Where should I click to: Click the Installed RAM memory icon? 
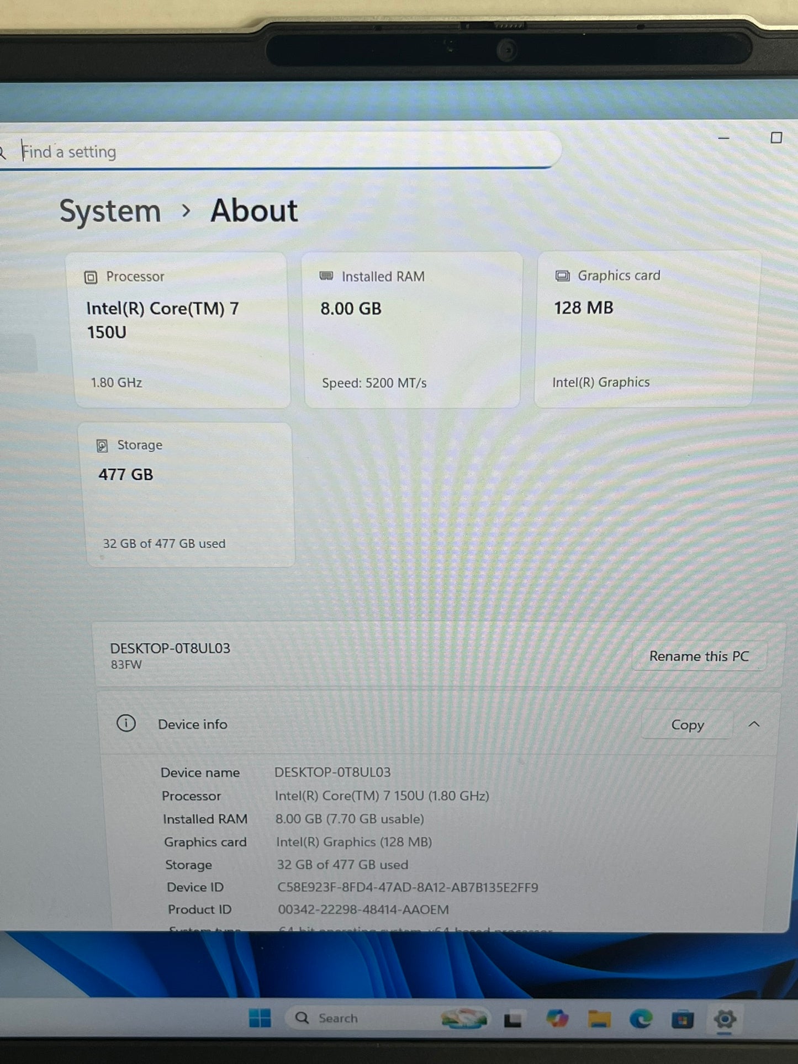point(326,276)
